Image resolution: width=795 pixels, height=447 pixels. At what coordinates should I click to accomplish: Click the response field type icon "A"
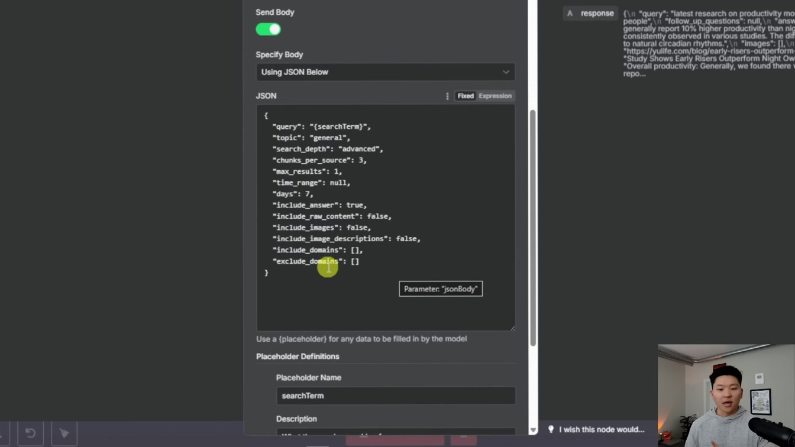pos(570,13)
